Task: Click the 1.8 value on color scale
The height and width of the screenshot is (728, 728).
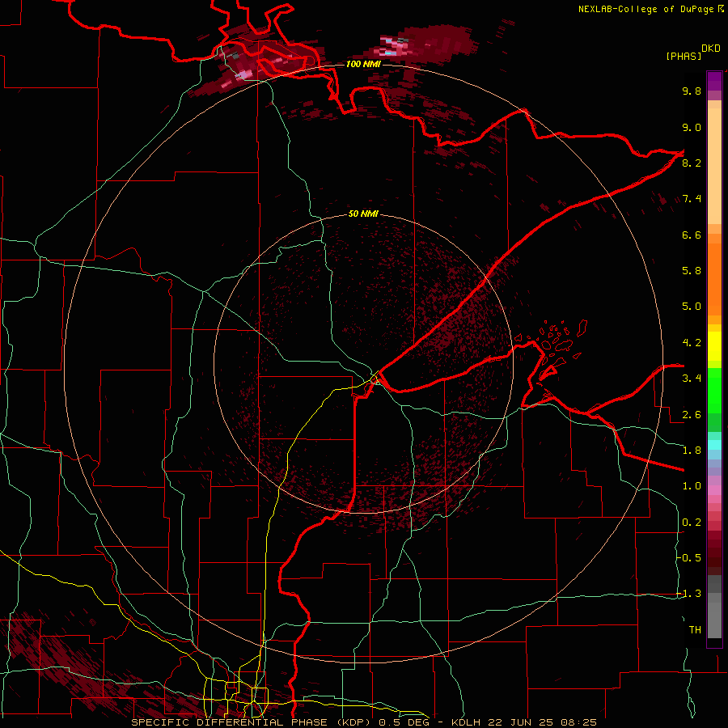Action: tap(692, 451)
